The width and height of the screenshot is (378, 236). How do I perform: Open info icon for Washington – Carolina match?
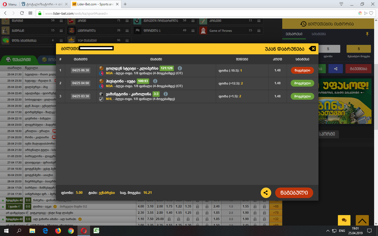point(165,94)
